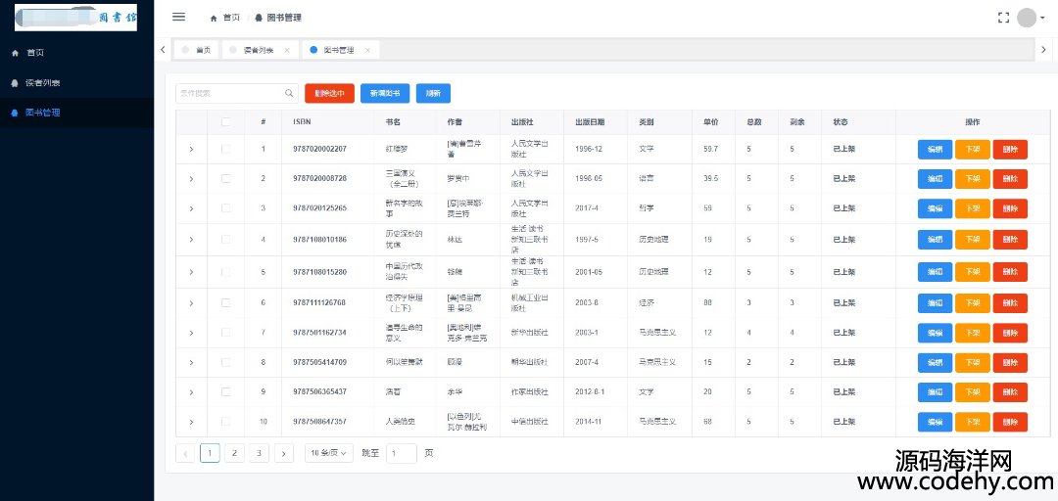Check the checkbox for row 1 红楼梦
This screenshot has height=501, width=1058.
[226, 149]
